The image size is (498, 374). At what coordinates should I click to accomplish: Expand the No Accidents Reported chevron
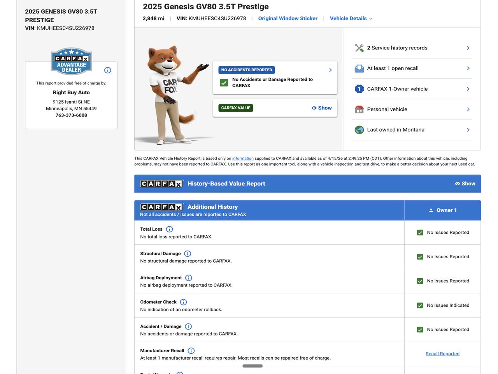(x=330, y=70)
